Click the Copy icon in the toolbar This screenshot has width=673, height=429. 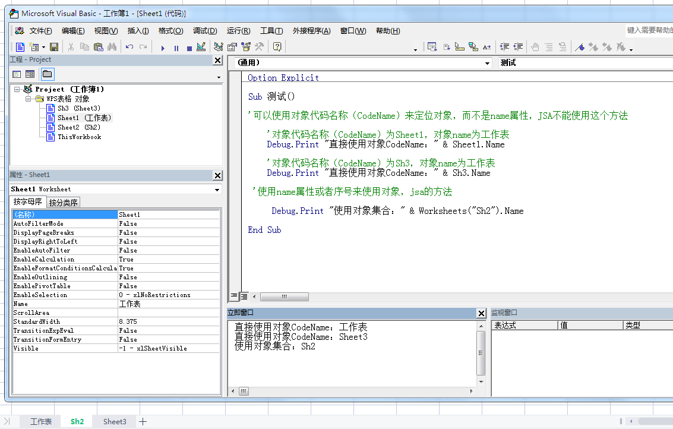click(84, 47)
